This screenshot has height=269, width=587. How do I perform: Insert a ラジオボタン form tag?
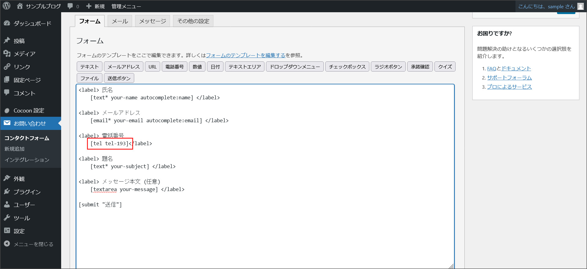(388, 67)
